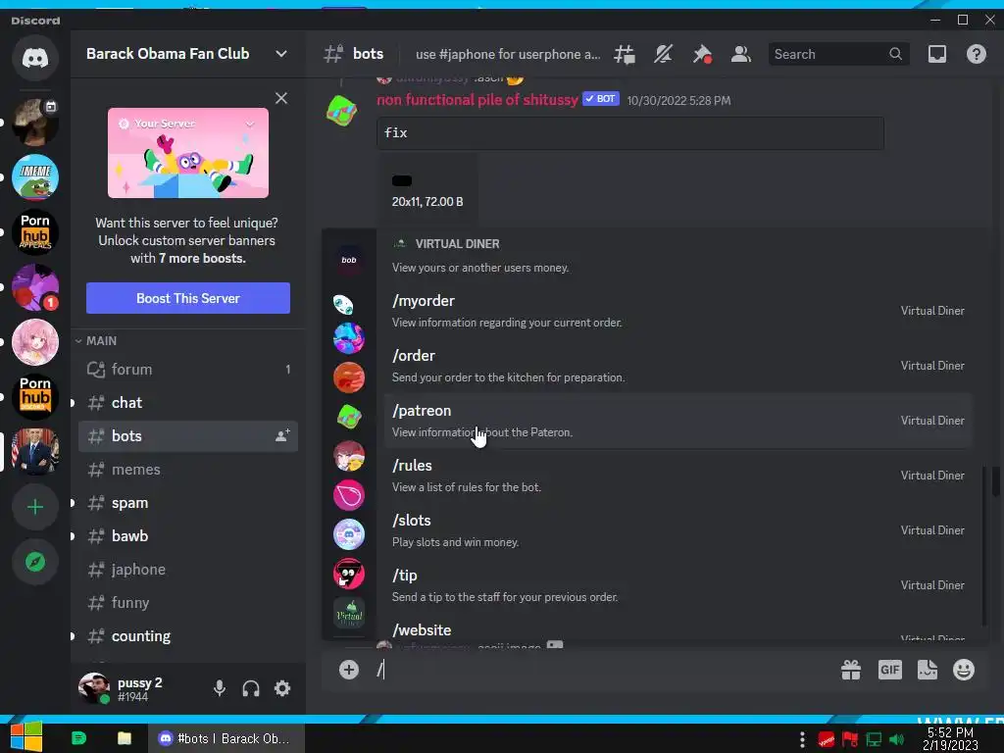Filter commands by bob bot icon
The width and height of the screenshot is (1004, 753).
click(x=349, y=260)
